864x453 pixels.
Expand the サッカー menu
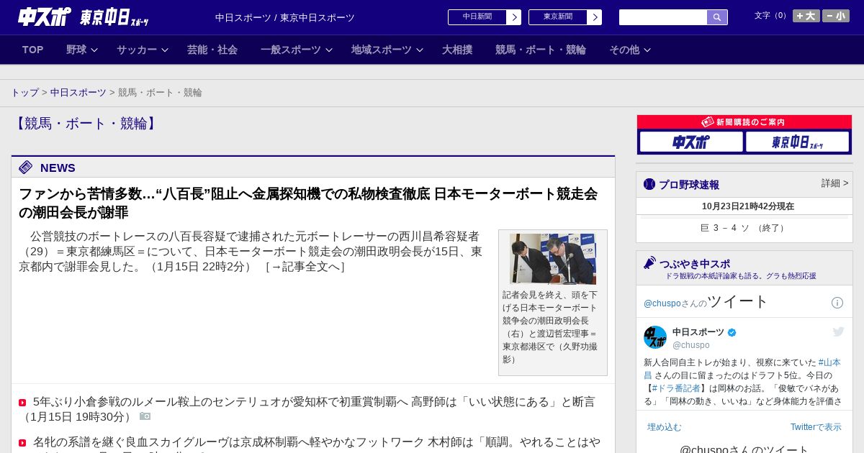142,50
